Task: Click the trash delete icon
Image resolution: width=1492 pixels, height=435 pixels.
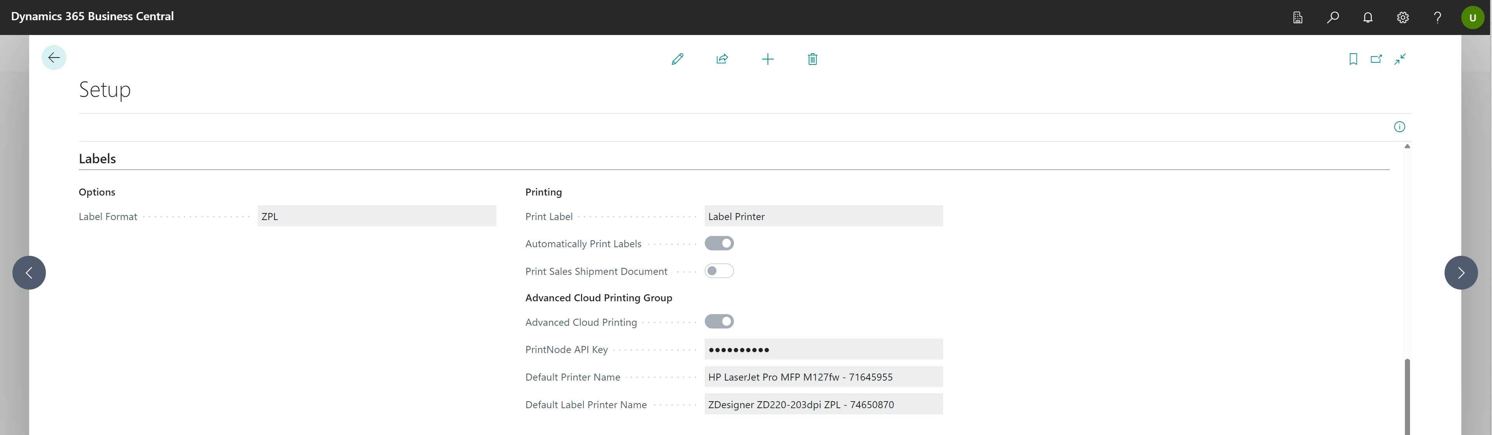Action: pos(812,59)
